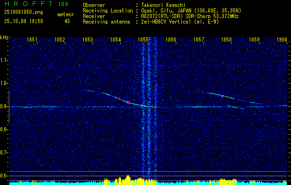Viewport: 291px width, 185px height.
Task: Click the 'meteor' count label
Action: tap(66, 15)
